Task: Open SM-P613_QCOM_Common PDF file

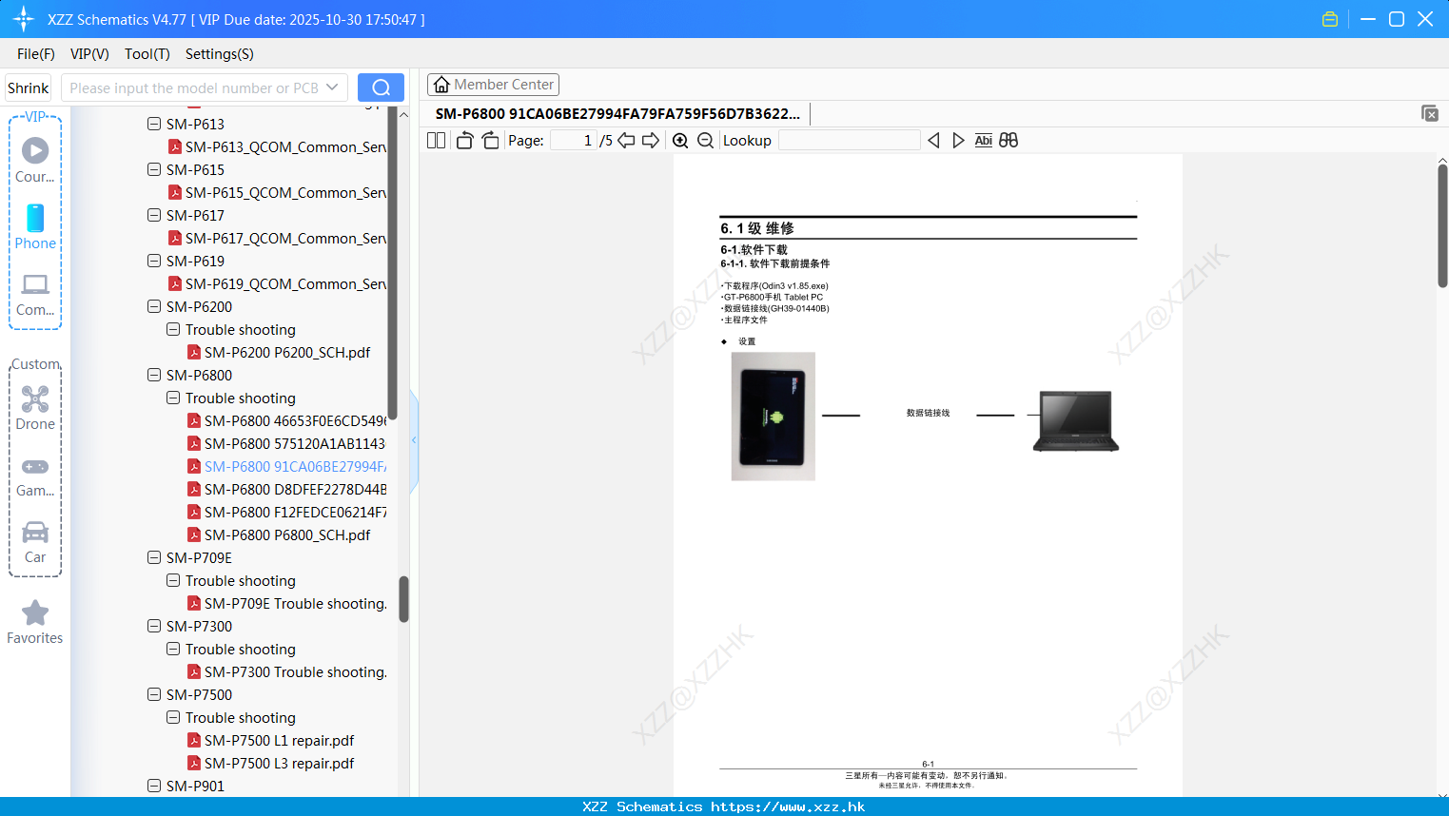Action: (x=277, y=146)
